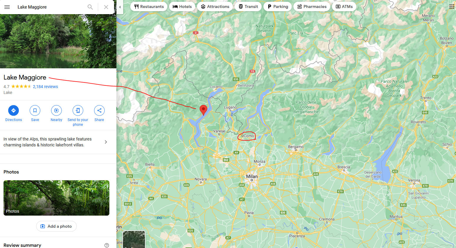Open the 2,184 reviews link

click(45, 87)
